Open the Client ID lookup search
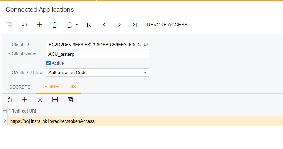Image resolution: width=283 pixels, height=149 pixels. [145, 45]
